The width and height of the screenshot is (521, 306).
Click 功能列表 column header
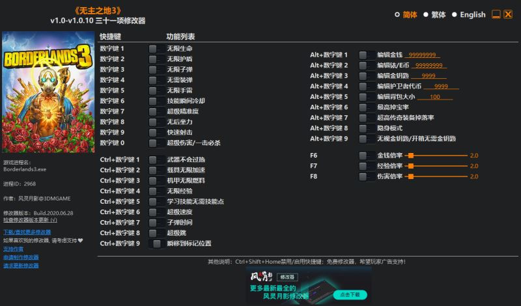[x=180, y=36]
